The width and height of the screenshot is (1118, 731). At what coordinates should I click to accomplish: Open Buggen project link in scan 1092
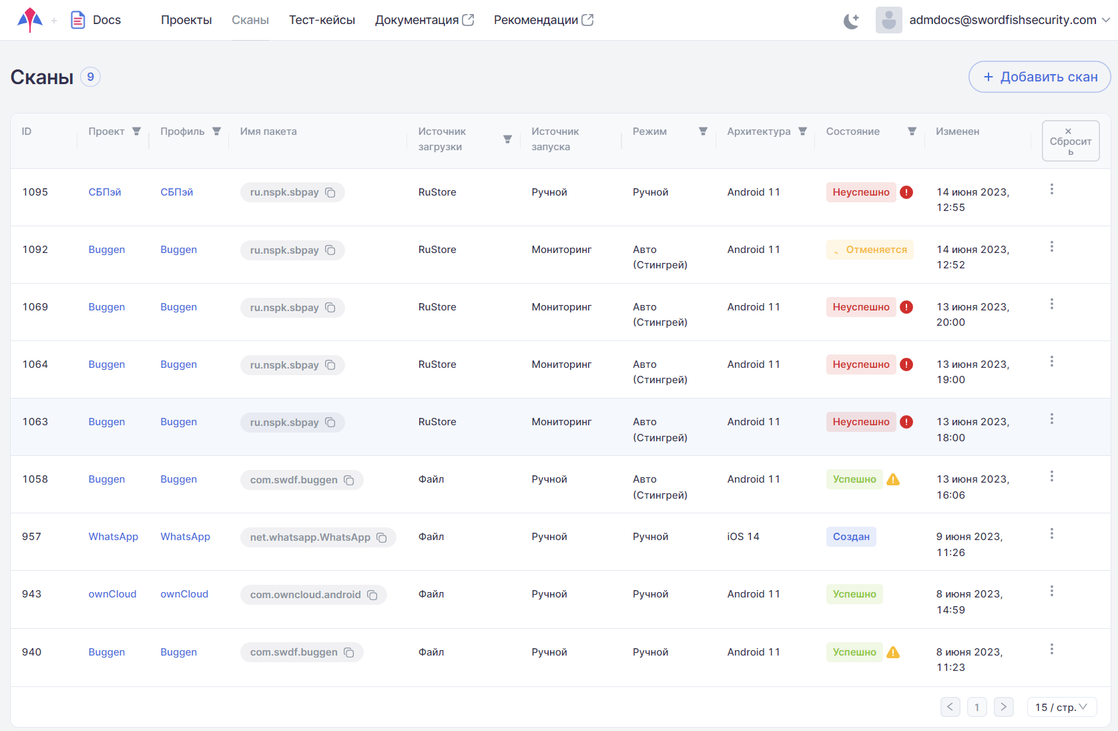(x=107, y=250)
